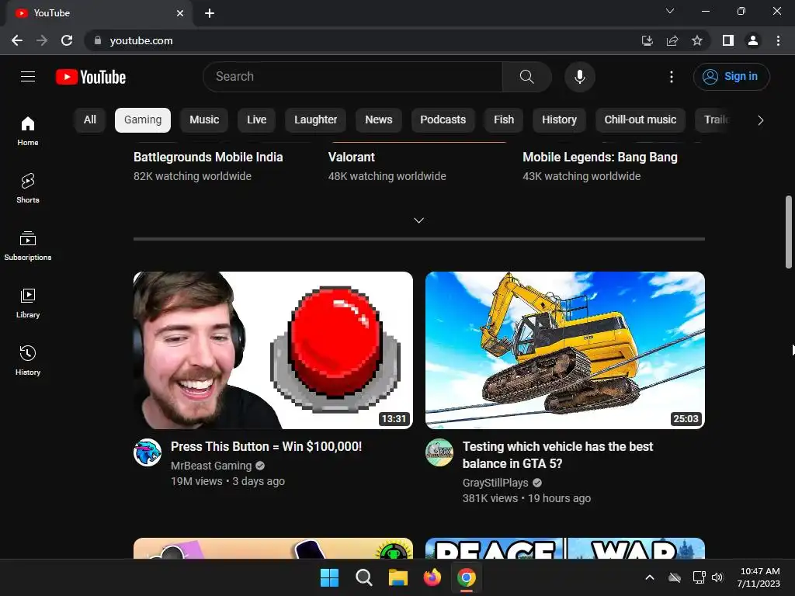Expand the live games section chevron
The image size is (795, 596).
click(418, 220)
